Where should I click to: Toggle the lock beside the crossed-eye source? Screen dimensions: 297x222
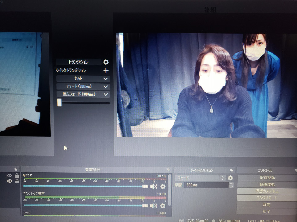click(x=17, y=175)
